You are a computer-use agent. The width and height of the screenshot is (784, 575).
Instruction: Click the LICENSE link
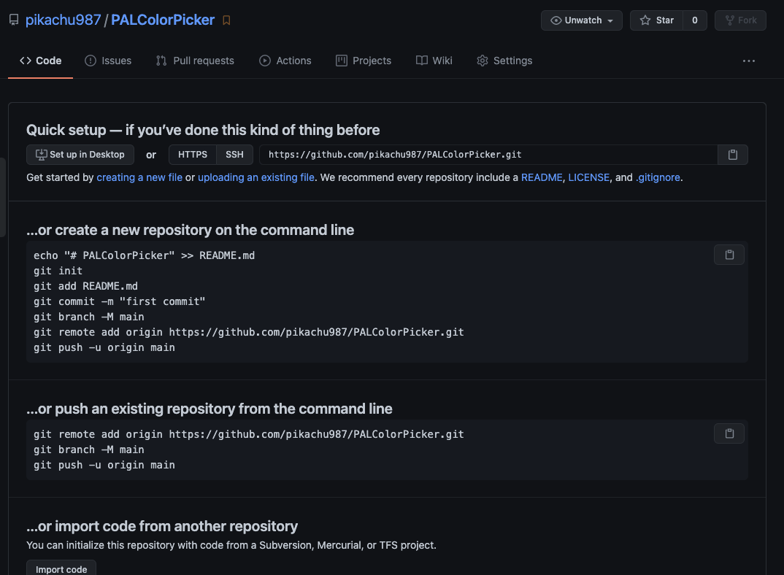coord(588,177)
